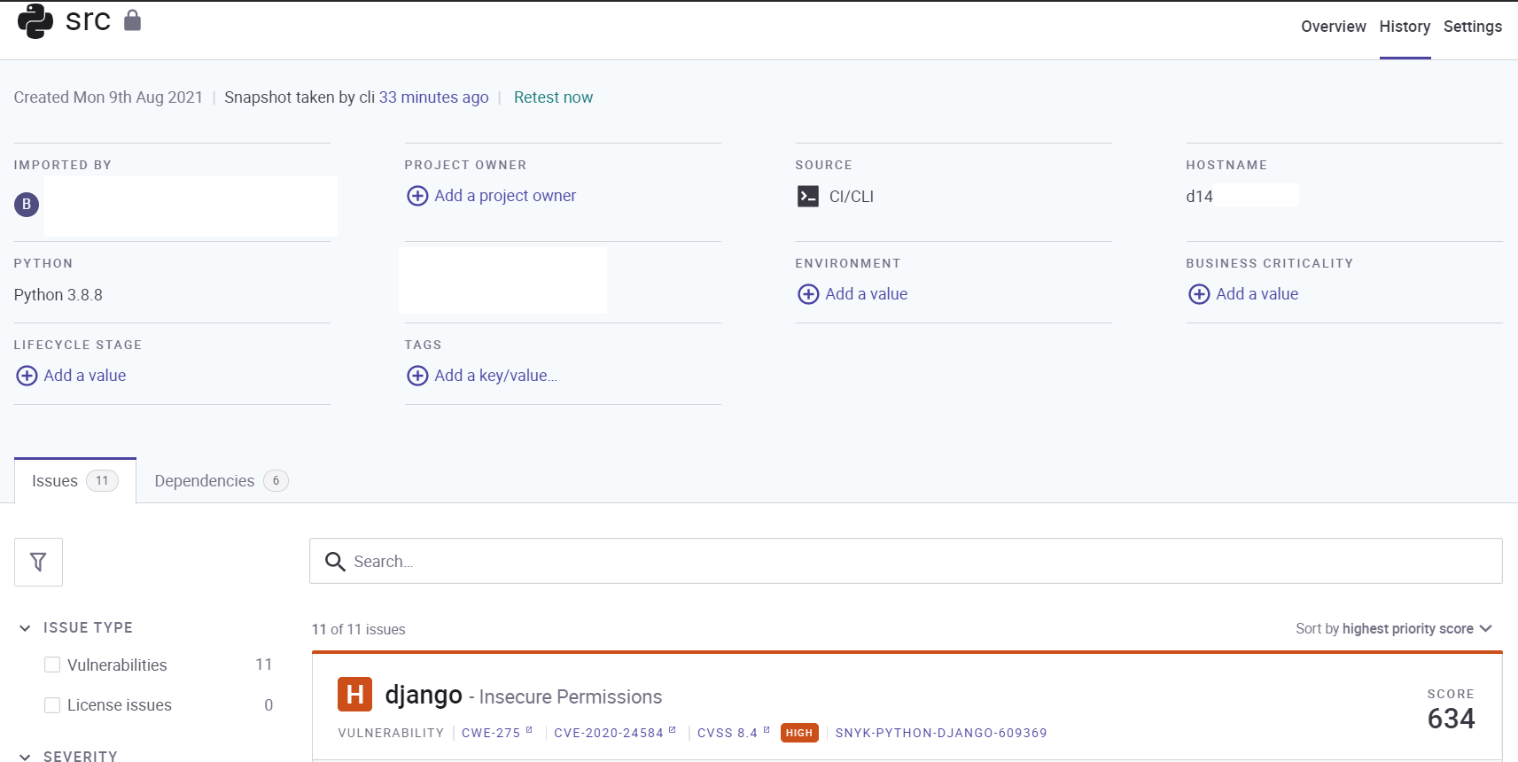
Task: Open the History tab
Action: coord(1405,27)
